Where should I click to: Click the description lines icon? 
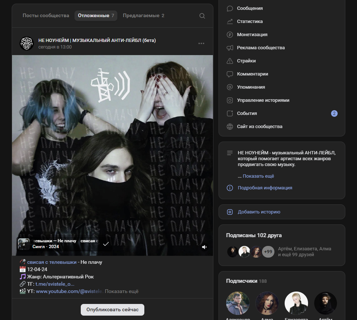[x=230, y=153]
